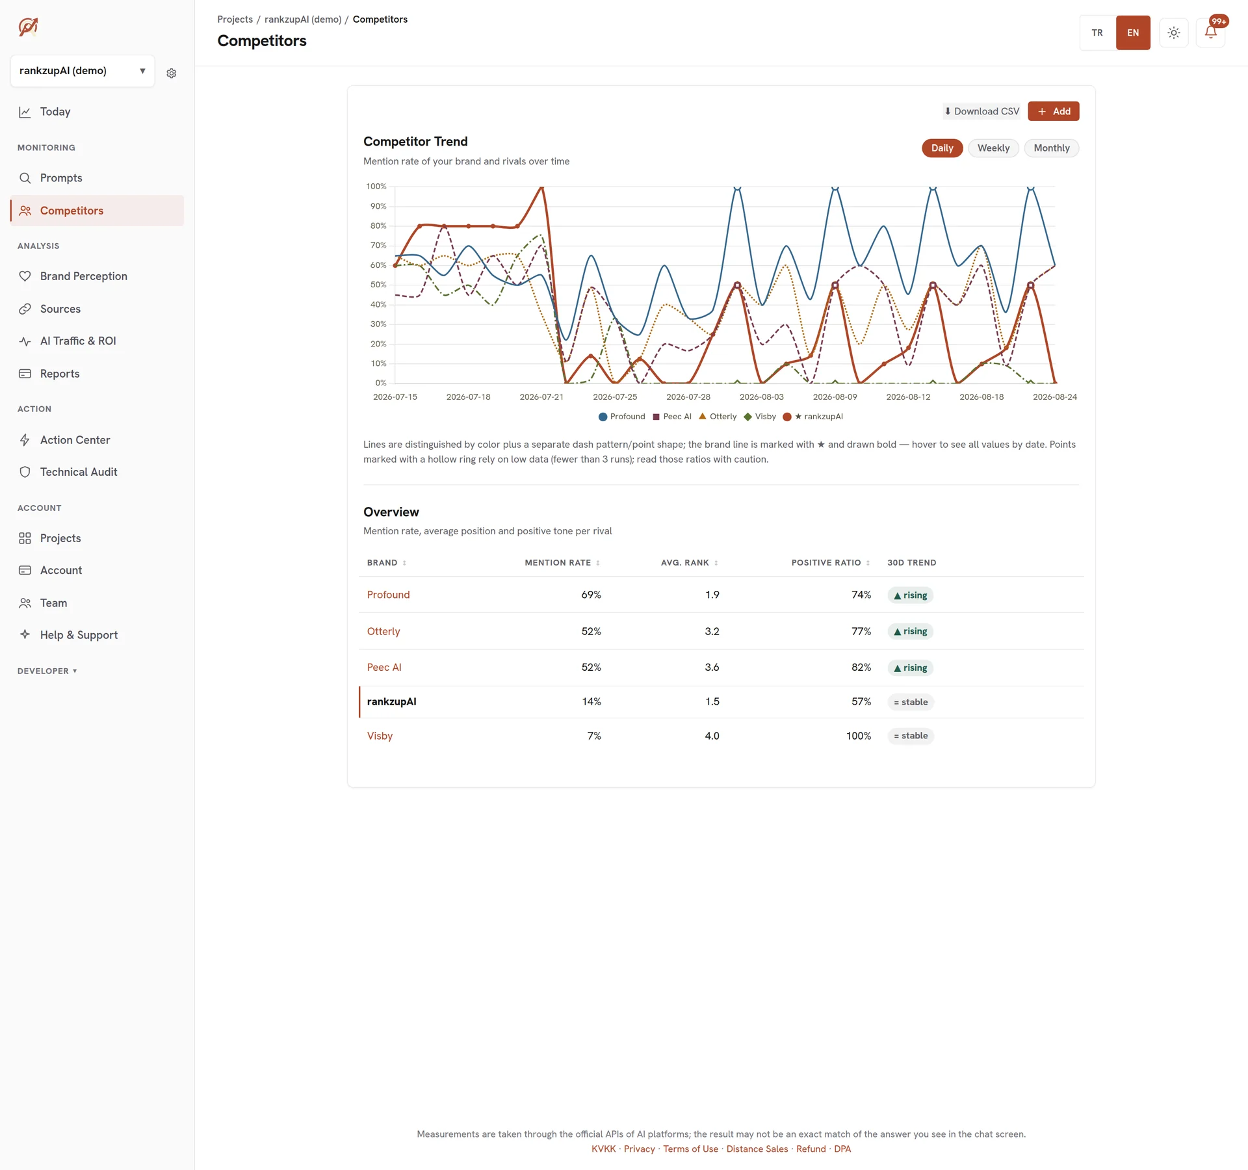1248x1170 pixels.
Task: Open Brand Perception page
Action: [x=97, y=276]
